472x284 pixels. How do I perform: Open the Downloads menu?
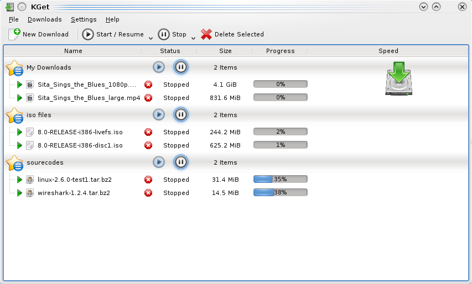(x=45, y=19)
